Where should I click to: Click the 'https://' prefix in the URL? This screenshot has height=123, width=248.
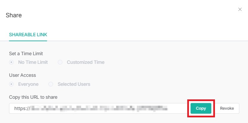[x=22, y=108]
